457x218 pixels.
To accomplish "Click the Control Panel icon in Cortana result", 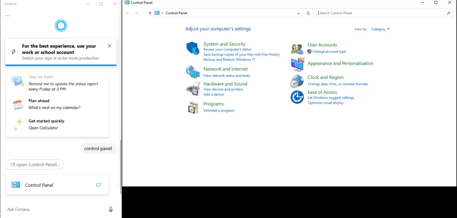I will point(16,185).
